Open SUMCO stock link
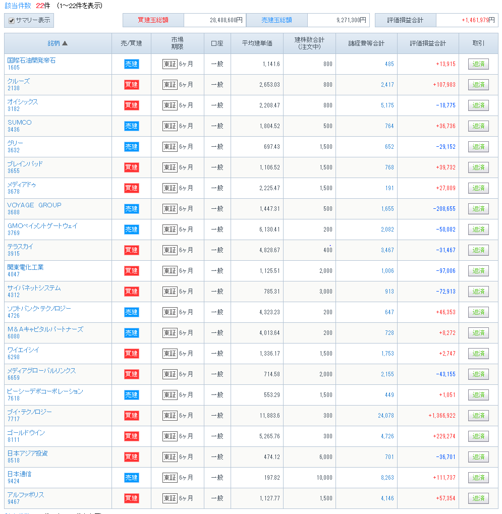Image resolution: width=502 pixels, height=514 pixels. pos(20,123)
